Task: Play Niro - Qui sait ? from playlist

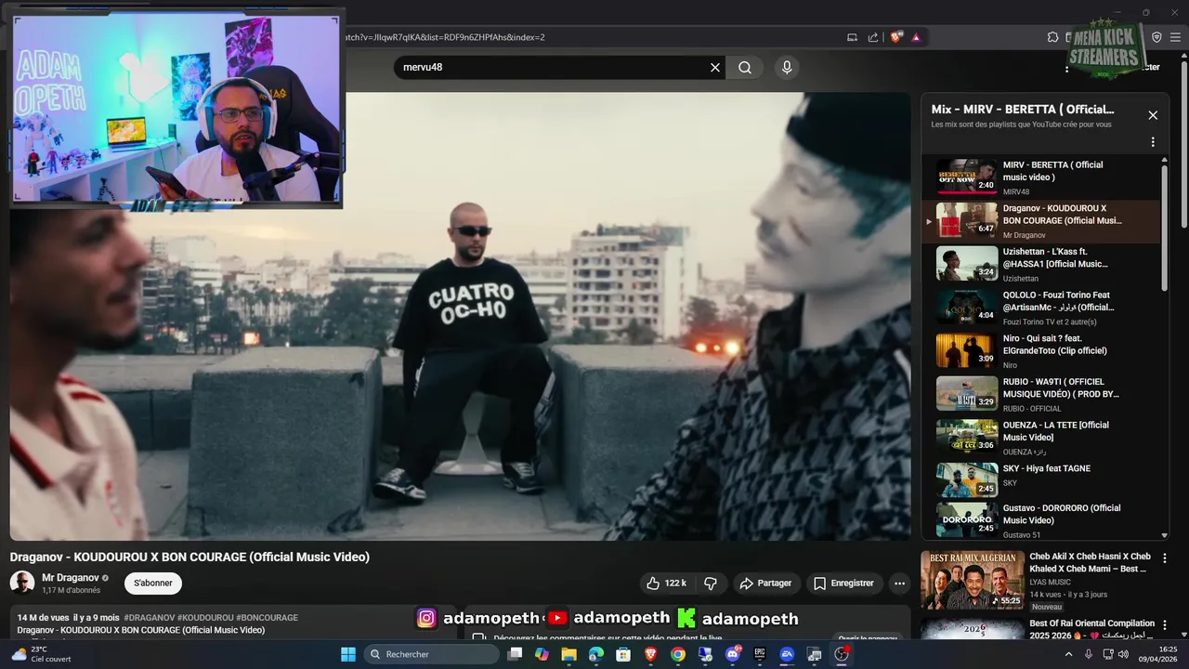Action: coord(1040,351)
